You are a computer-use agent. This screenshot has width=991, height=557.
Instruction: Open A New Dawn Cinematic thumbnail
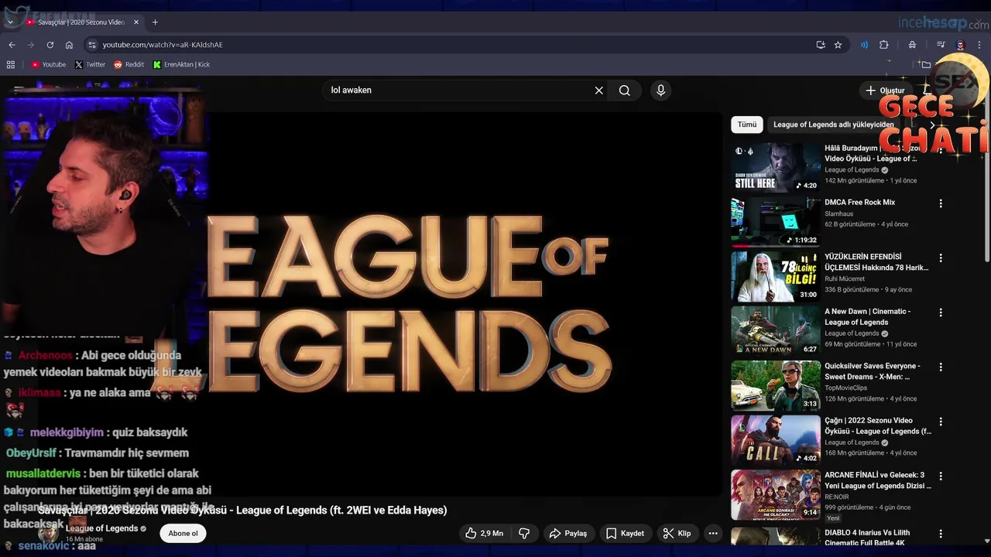point(776,331)
